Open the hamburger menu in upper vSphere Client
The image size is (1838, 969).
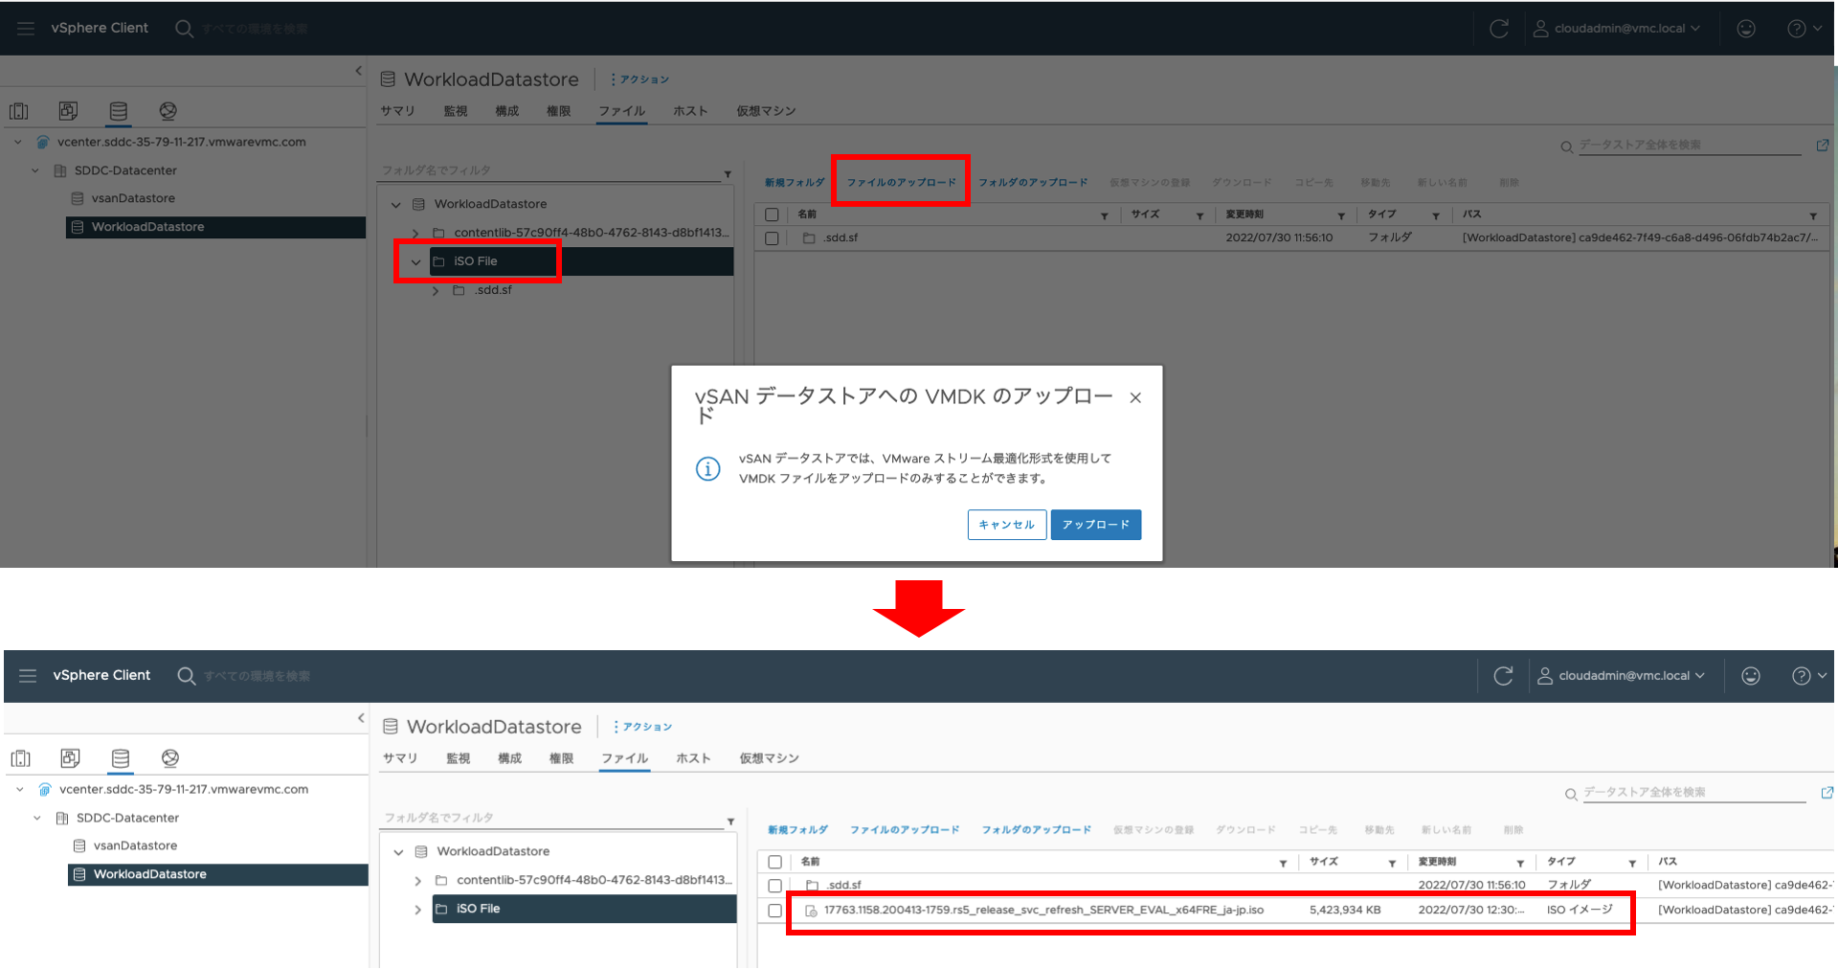pos(26,29)
